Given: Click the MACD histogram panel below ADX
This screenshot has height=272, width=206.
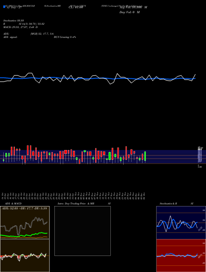Looking at the screenshot, I should click(x=25, y=256).
